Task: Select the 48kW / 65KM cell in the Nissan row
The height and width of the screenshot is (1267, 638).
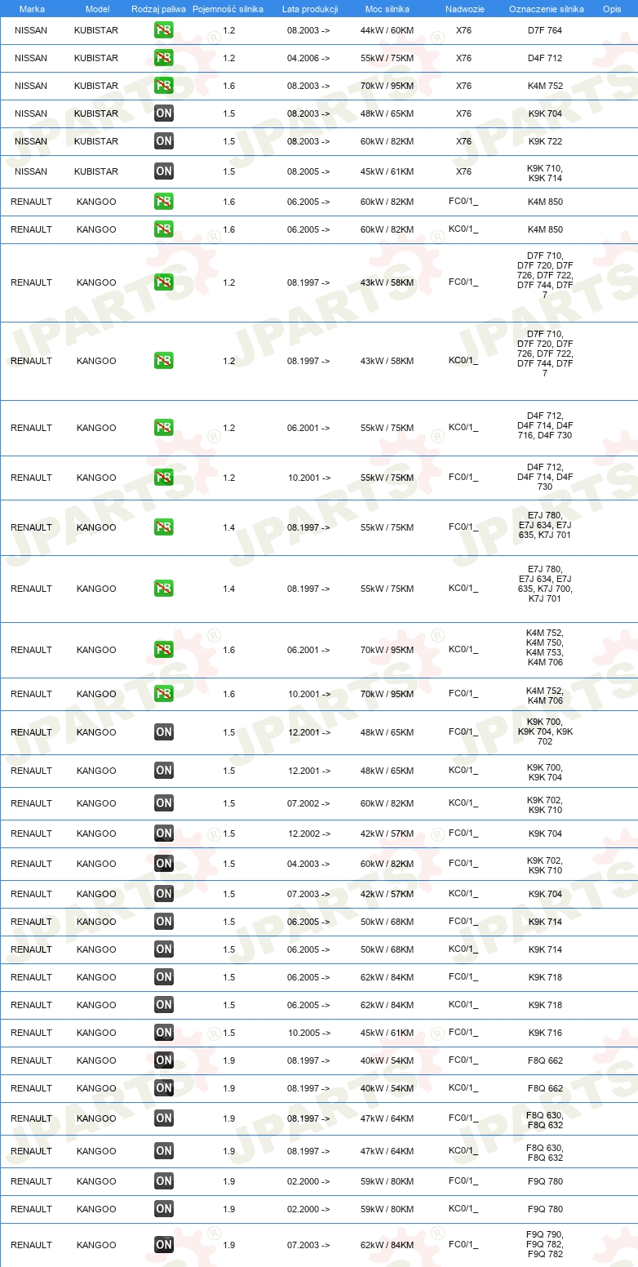Action: (387, 113)
